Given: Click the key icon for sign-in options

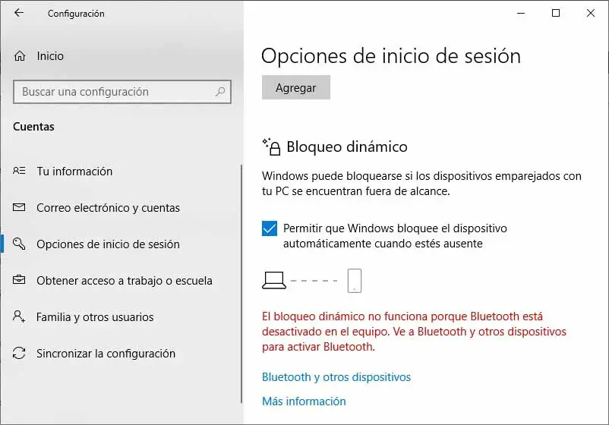Looking at the screenshot, I should 20,244.
